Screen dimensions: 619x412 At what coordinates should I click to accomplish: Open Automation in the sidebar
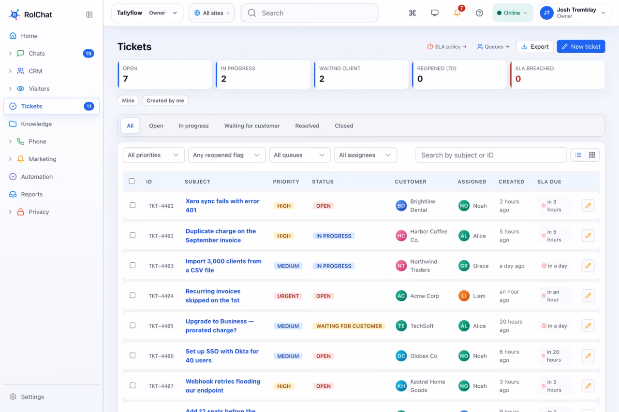point(51,177)
